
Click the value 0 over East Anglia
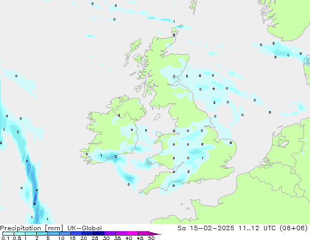(x=231, y=143)
